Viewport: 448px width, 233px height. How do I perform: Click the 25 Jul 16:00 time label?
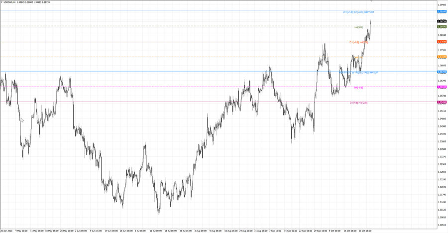[x=186, y=231]
